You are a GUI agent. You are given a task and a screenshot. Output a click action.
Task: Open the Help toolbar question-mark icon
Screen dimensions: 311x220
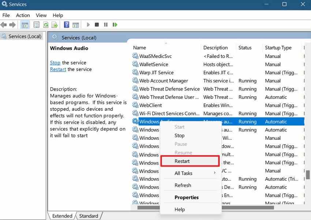[67, 25]
